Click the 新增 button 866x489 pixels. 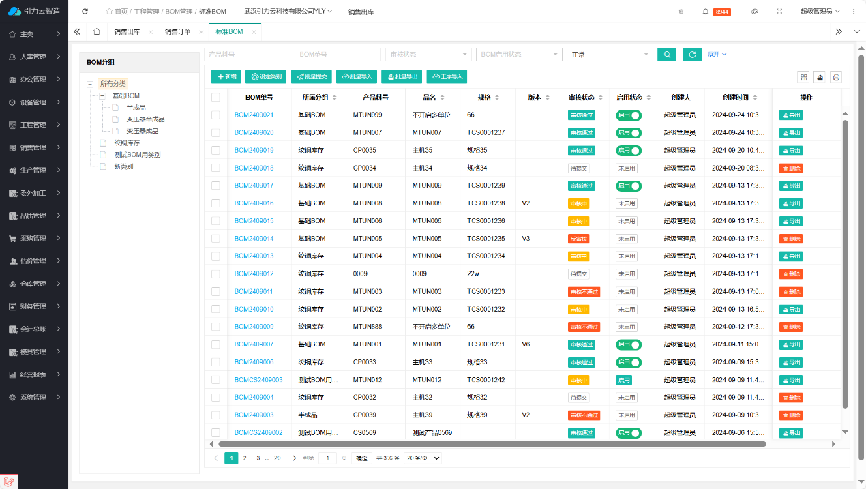pyautogui.click(x=226, y=77)
